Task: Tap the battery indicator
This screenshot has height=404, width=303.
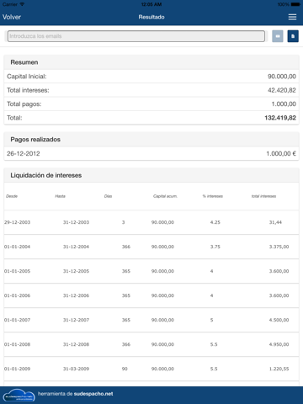Action: (x=295, y=4)
